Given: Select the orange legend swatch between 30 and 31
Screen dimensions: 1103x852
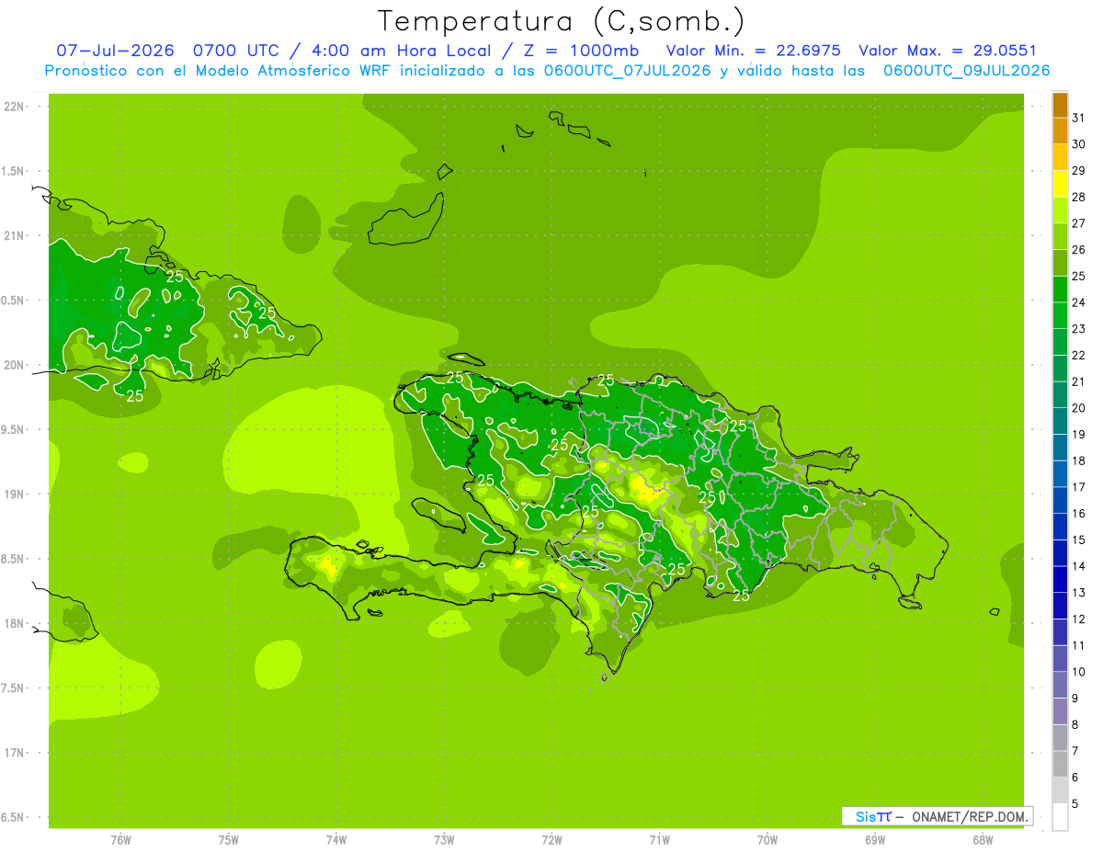Looking at the screenshot, I should (x=1060, y=131).
